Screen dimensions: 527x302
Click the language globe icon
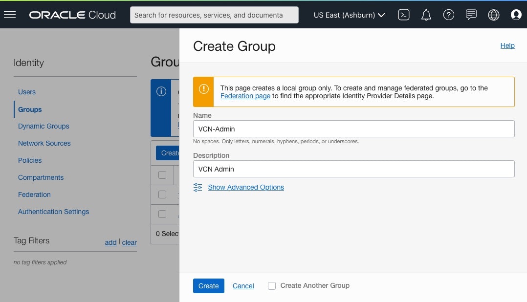point(494,15)
